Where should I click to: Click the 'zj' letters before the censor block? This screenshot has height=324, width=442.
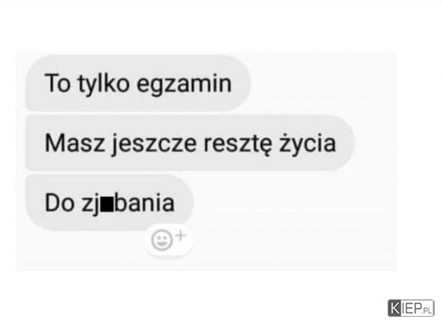(91, 204)
